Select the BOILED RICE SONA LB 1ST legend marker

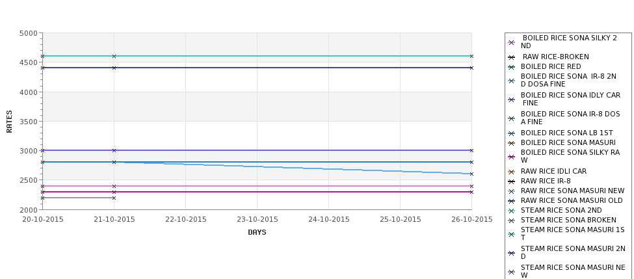coord(512,133)
